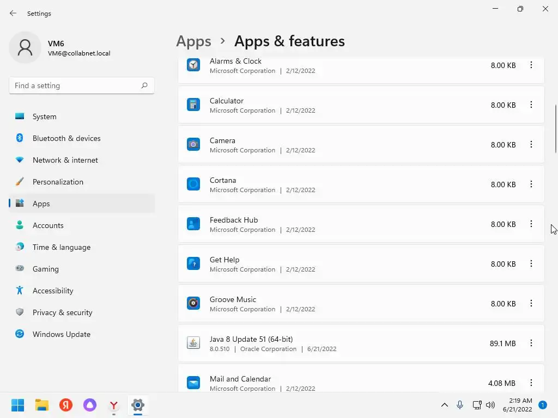558x418 pixels.
Task: Open more options for Alarms & Clock
Action: pyautogui.click(x=531, y=65)
